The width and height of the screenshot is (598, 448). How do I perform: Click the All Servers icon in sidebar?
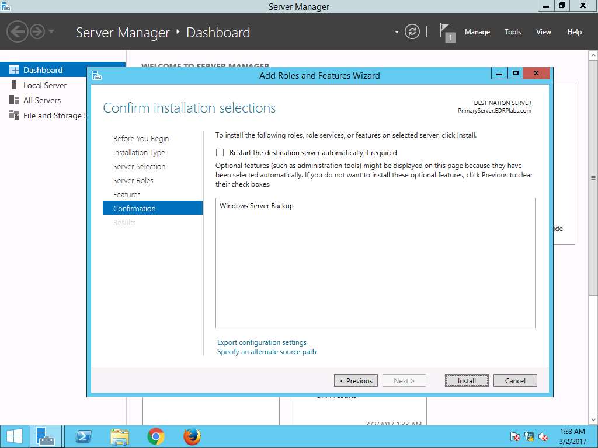point(14,100)
